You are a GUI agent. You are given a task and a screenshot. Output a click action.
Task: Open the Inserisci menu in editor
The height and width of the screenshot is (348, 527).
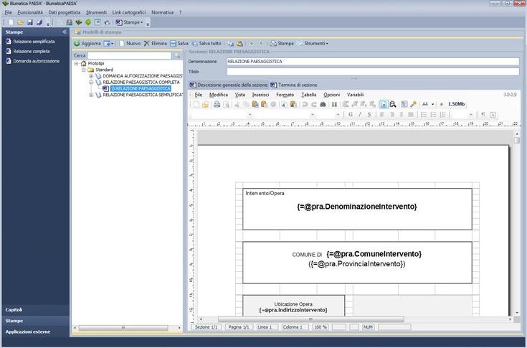coord(261,94)
